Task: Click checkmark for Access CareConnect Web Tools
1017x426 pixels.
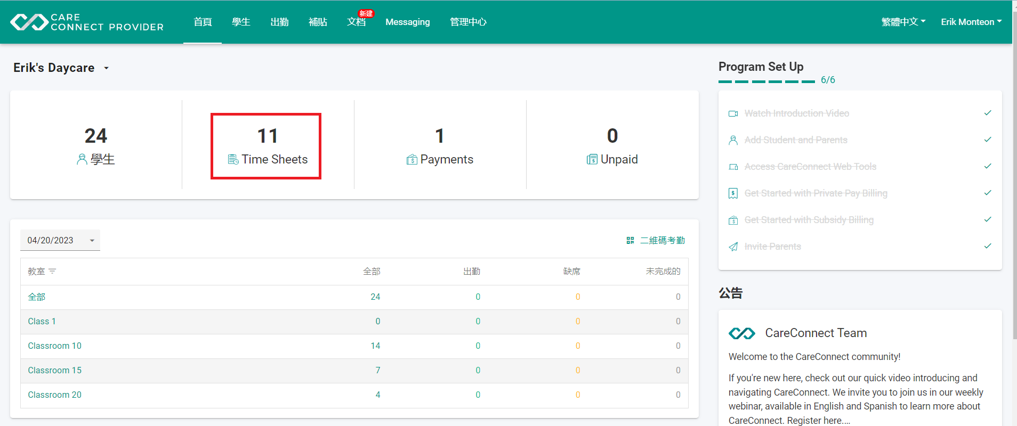Action: (x=988, y=166)
